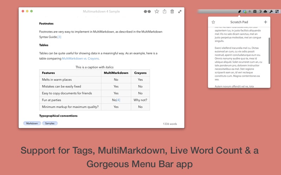Open the footnote [3] link
Viewport: 281px width, 175px height.
click(x=59, y=37)
